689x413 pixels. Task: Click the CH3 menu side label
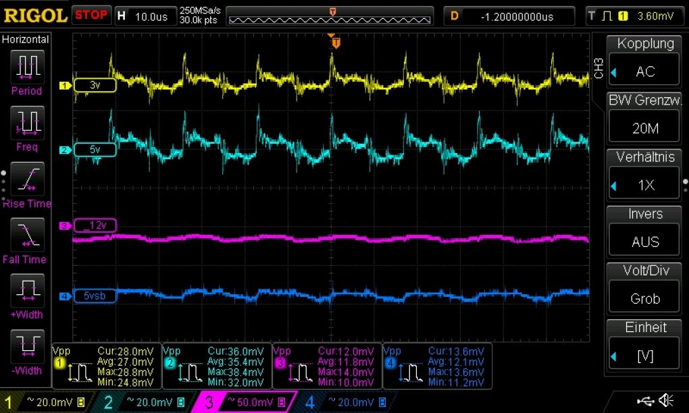click(x=598, y=68)
